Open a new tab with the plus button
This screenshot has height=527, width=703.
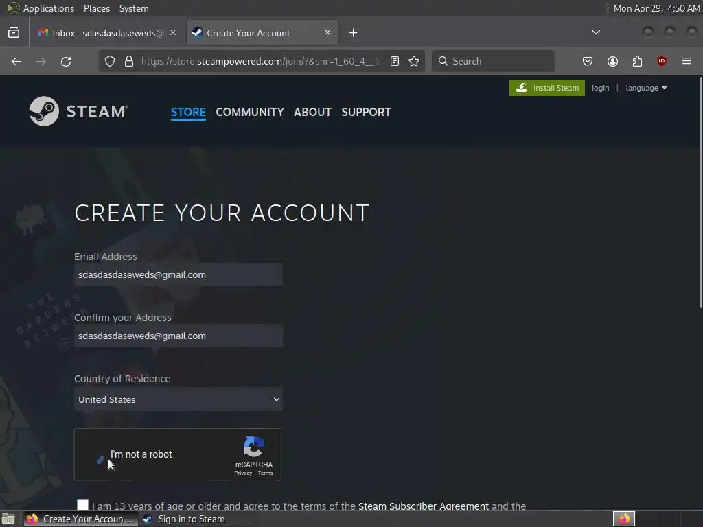[354, 33]
